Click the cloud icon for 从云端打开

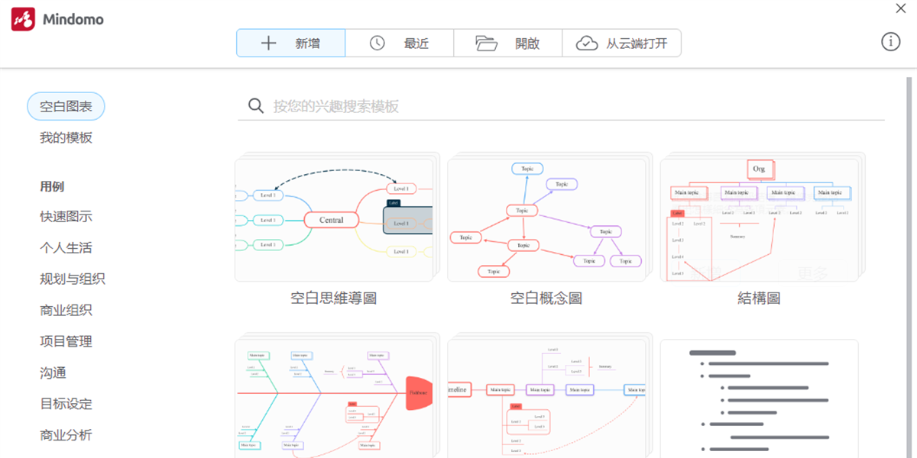tap(587, 44)
